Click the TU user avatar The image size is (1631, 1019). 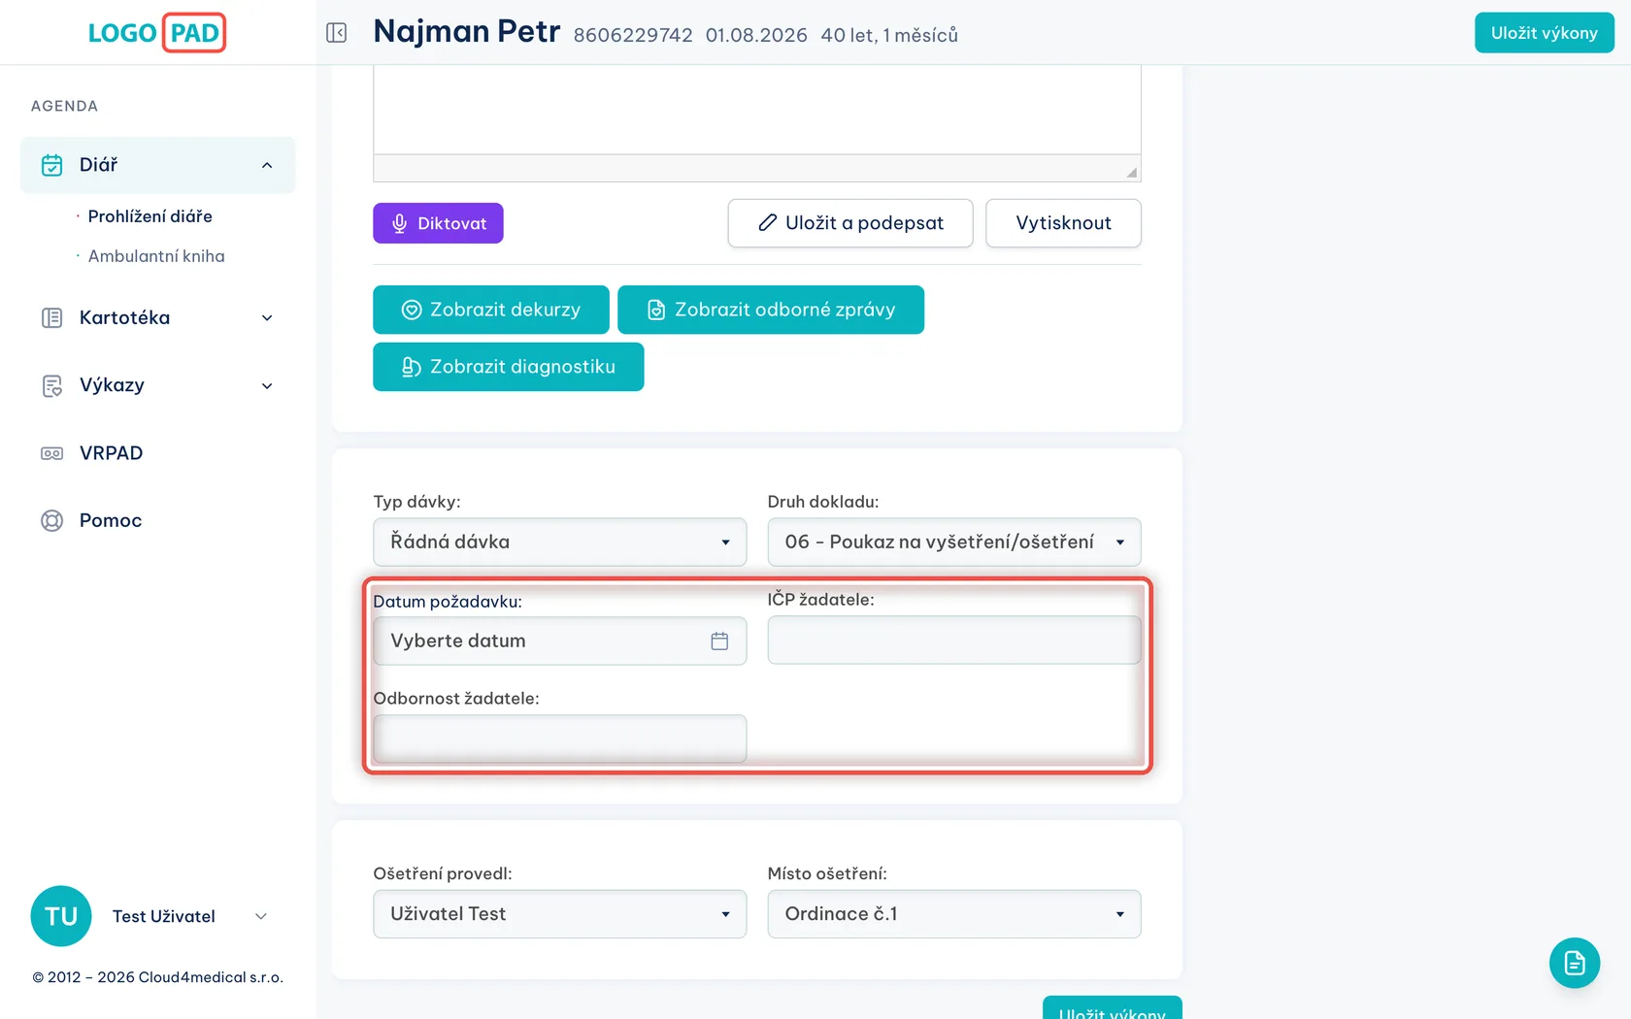tap(61, 916)
